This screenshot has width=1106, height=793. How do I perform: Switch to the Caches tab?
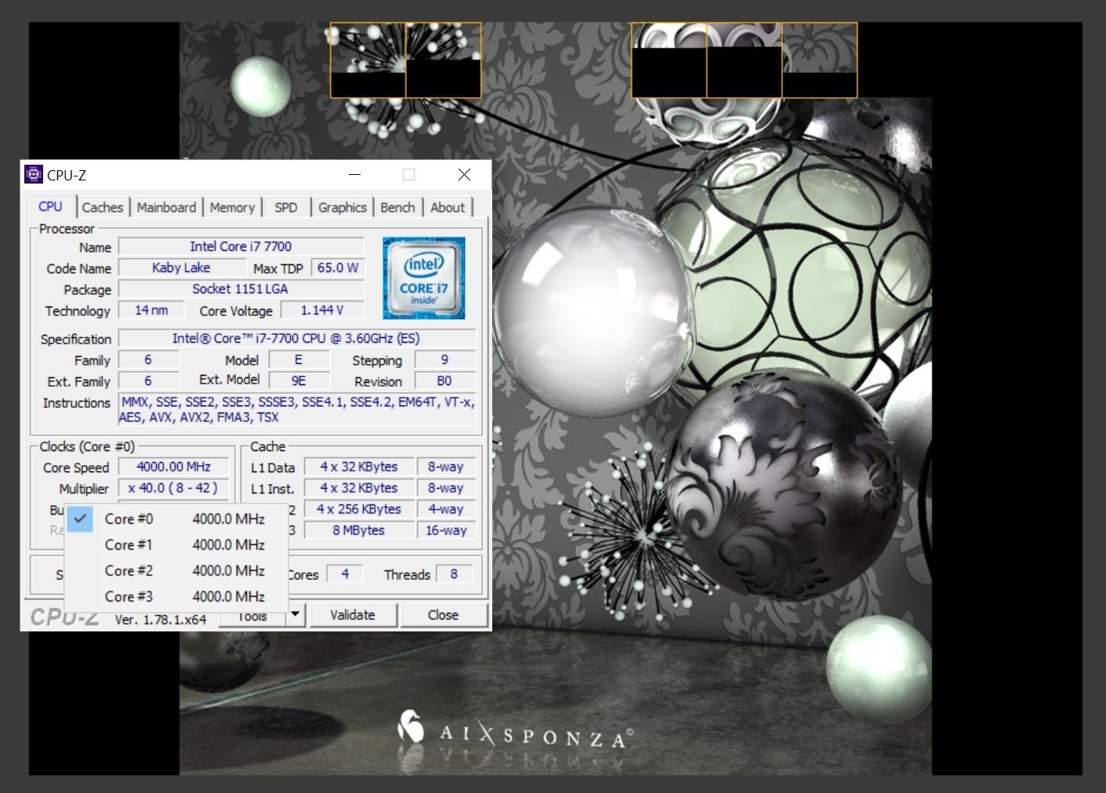pyautogui.click(x=103, y=207)
